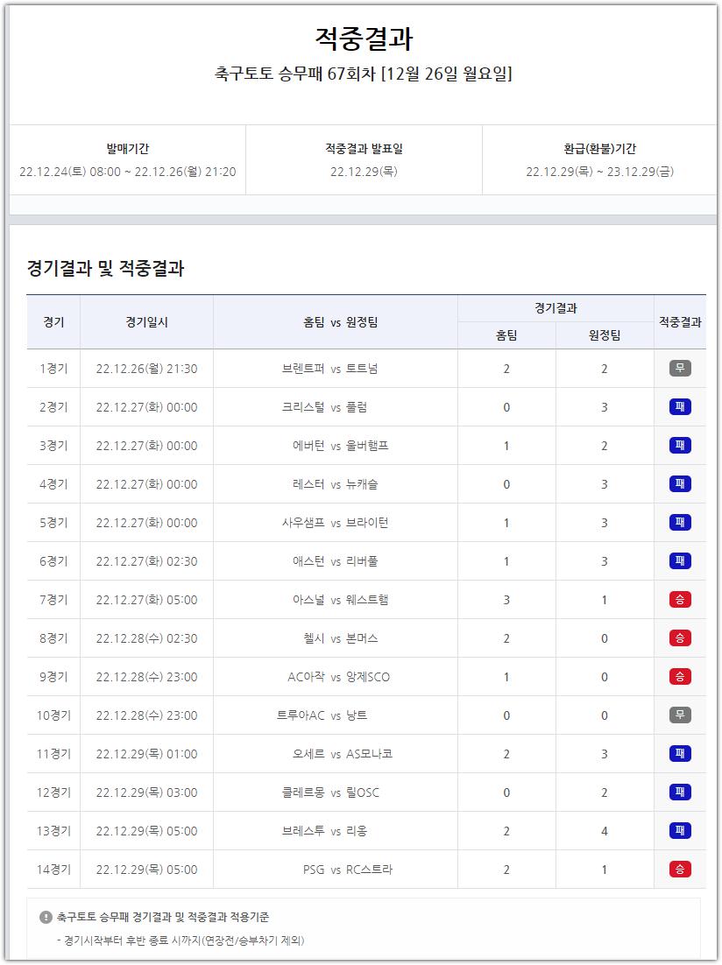Click the info icon beside 적용기준 notice
This screenshot has width=722, height=965.
click(46, 917)
